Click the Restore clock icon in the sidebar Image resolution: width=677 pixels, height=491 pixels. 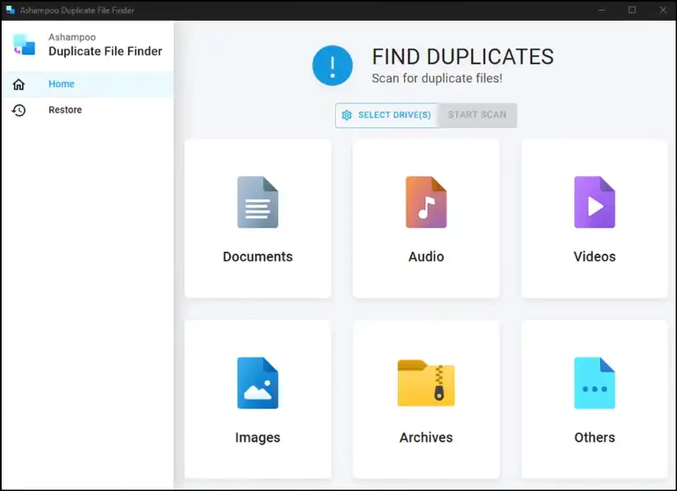pos(19,109)
